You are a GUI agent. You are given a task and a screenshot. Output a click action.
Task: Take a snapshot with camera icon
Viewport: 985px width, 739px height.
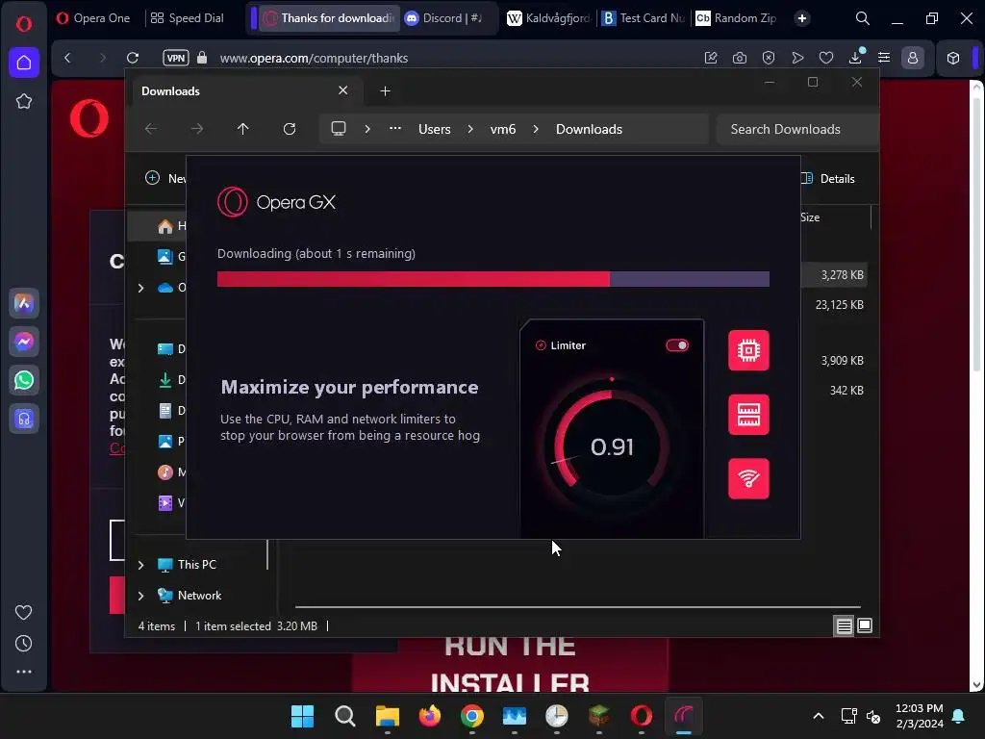(740, 58)
